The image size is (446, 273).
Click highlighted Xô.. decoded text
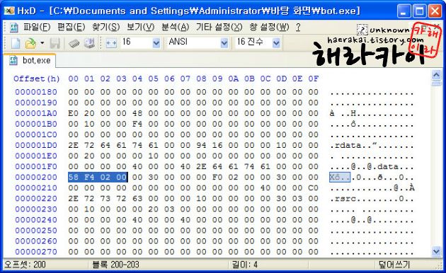coord(340,178)
